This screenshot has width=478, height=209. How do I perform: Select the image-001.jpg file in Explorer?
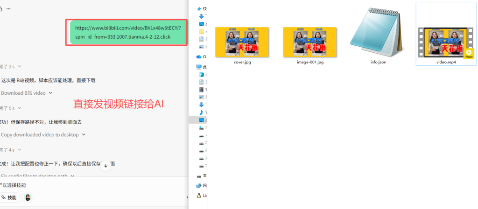[310, 45]
